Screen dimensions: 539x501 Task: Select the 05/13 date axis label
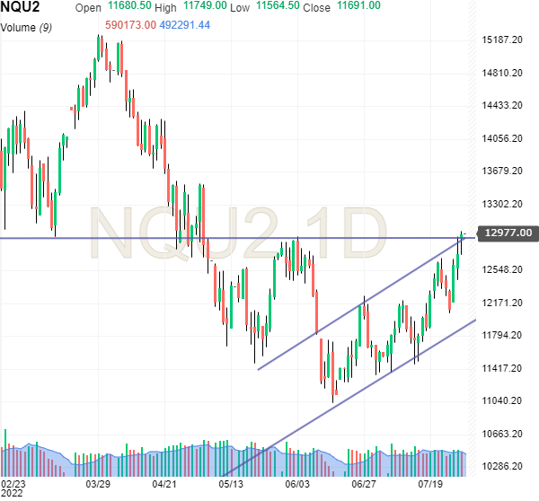(x=231, y=483)
